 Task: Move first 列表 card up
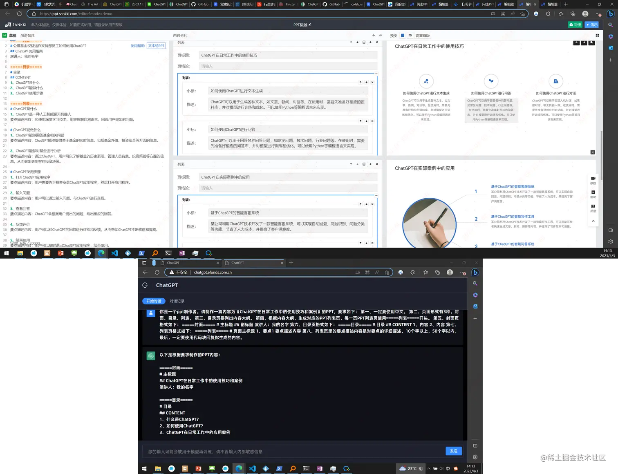[351, 42]
